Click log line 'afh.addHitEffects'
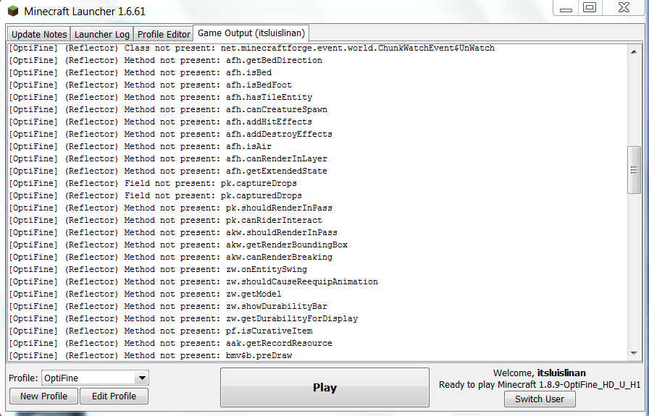The height and width of the screenshot is (416, 649). pos(161,122)
